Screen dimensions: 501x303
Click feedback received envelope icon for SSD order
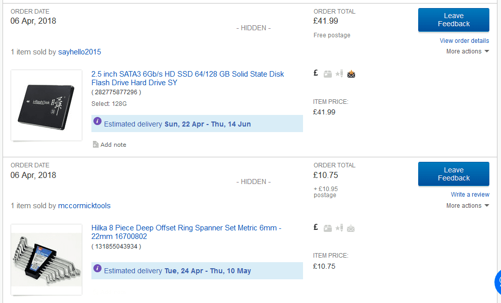click(352, 74)
